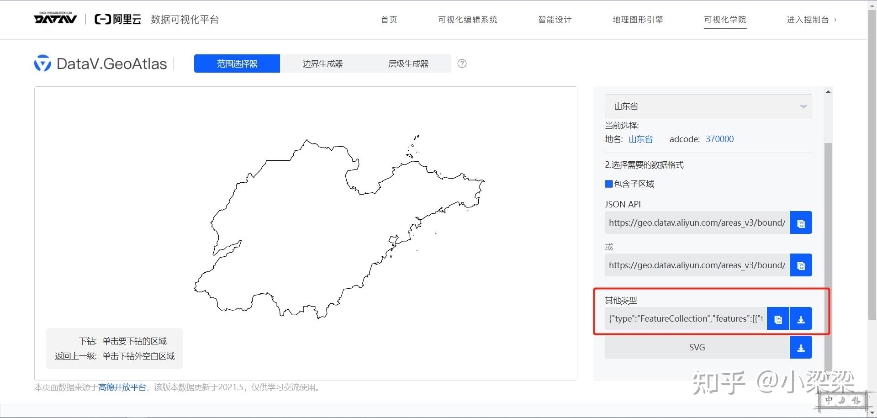Open the 可视化学院 menu item
Screen dimensions: 877x418
click(725, 20)
